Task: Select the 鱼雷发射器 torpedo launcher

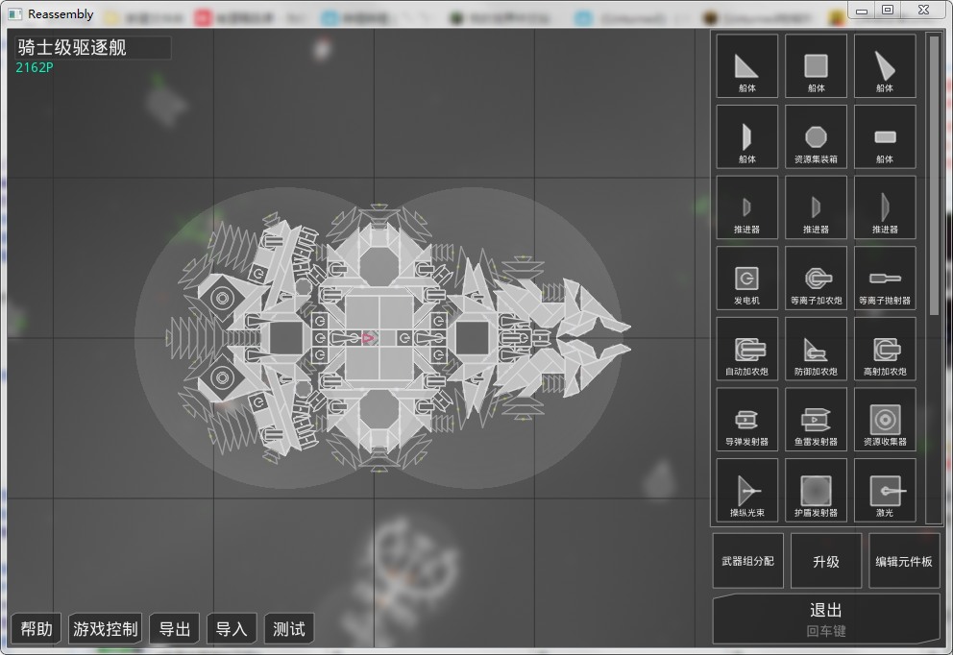Action: point(816,420)
